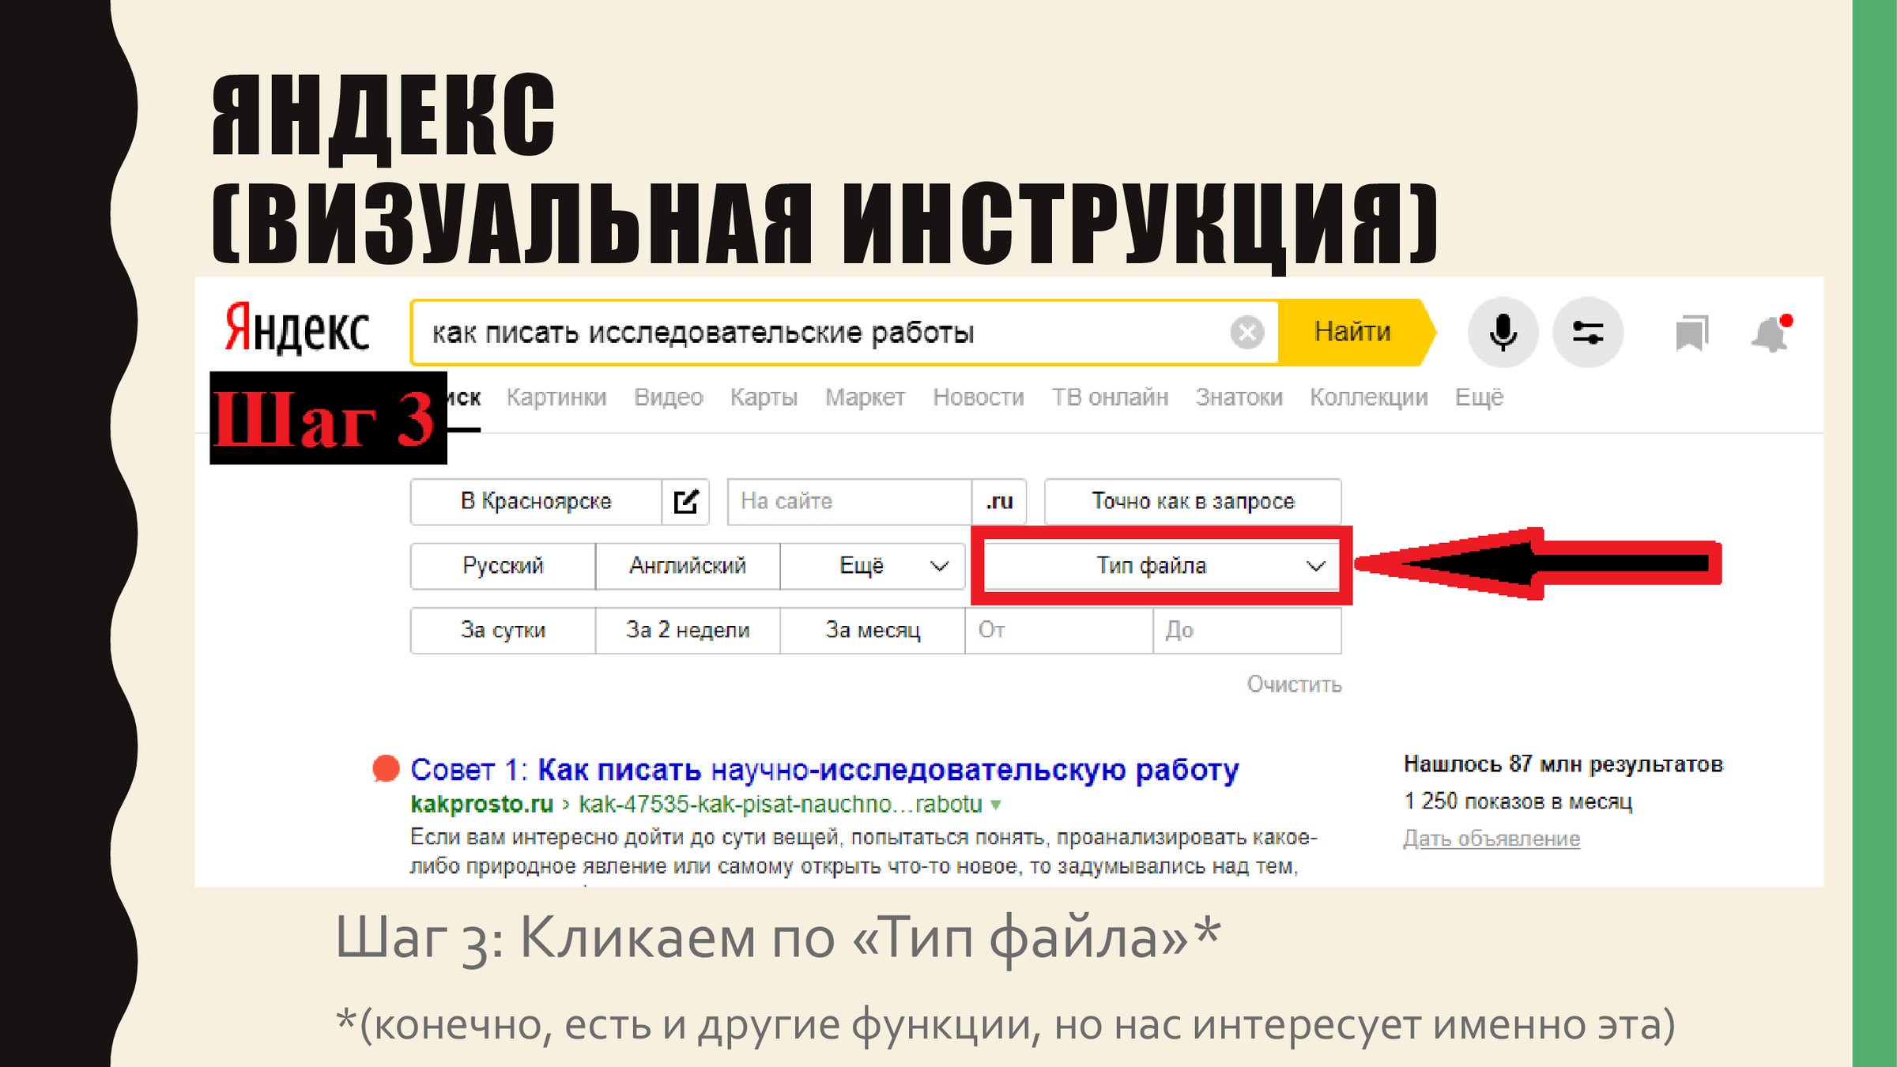Expand the Ещё languages dropdown

pos(873,566)
